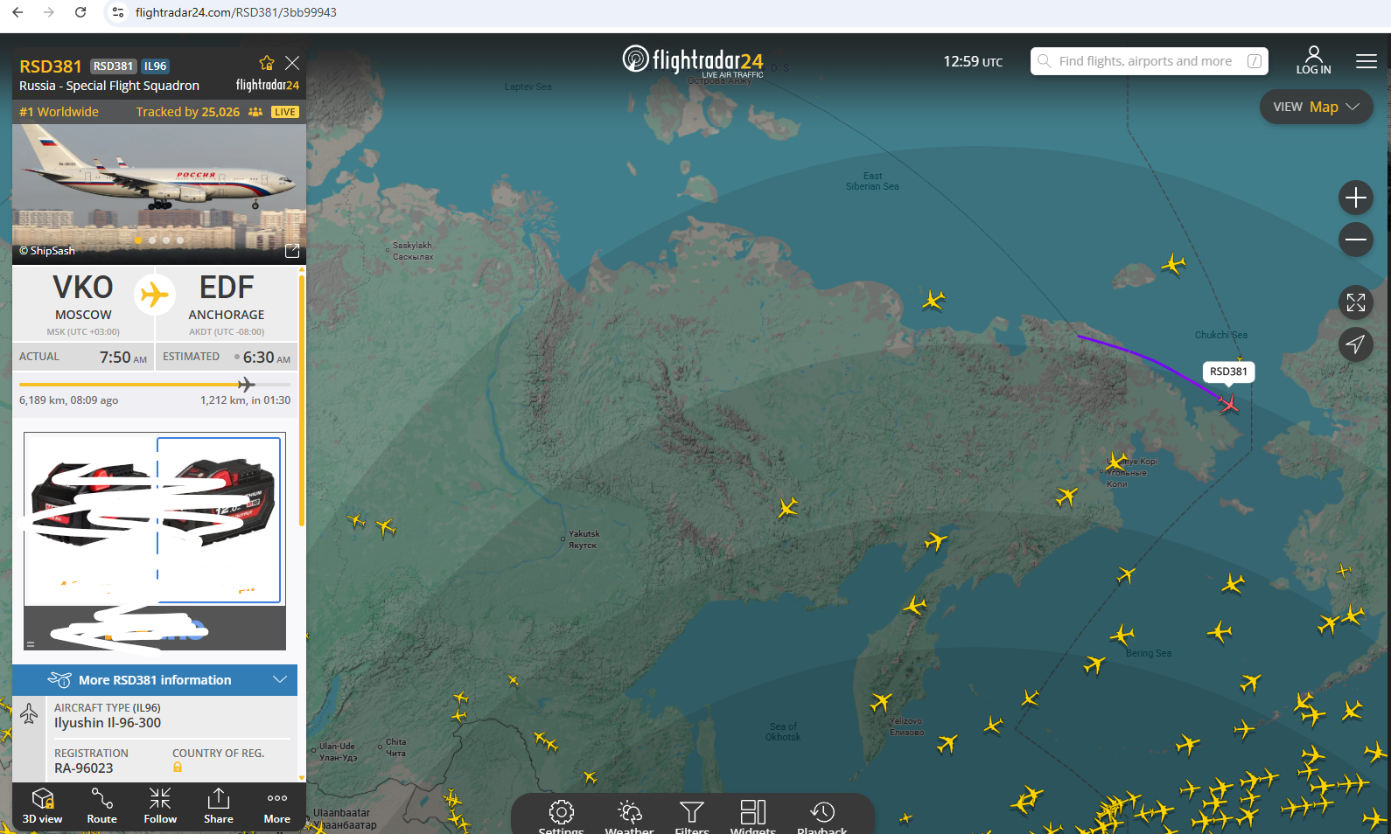Open the More options menu
The height and width of the screenshot is (834, 1391).
277,805
